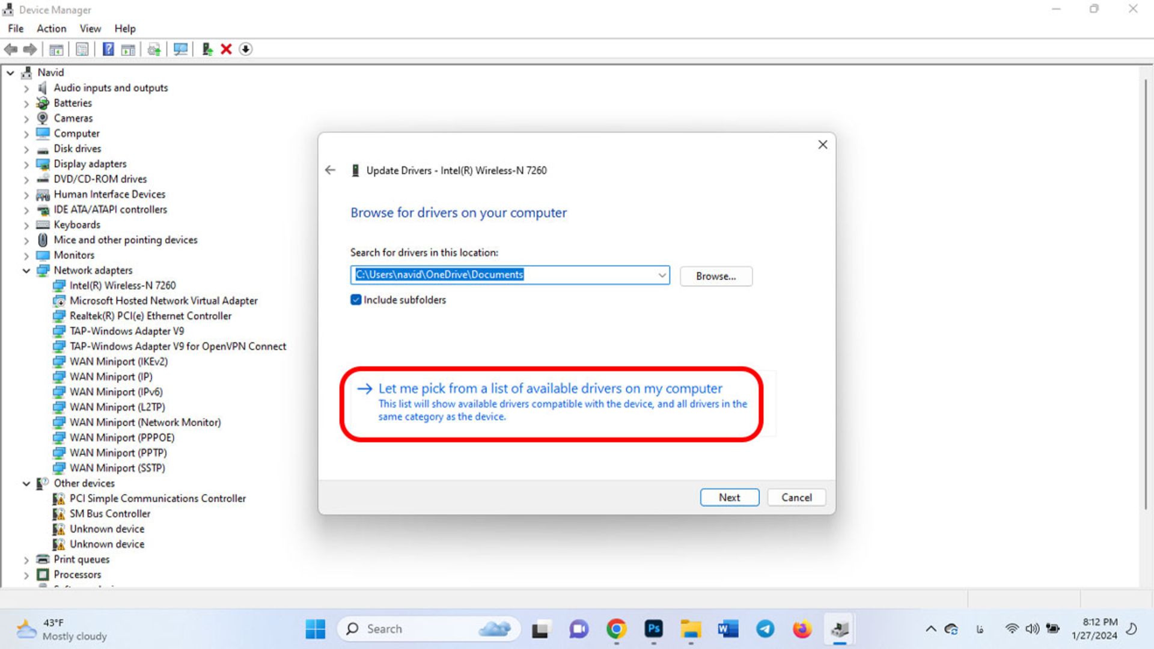Select WAN Miniport (PPTP)

pyautogui.click(x=118, y=453)
